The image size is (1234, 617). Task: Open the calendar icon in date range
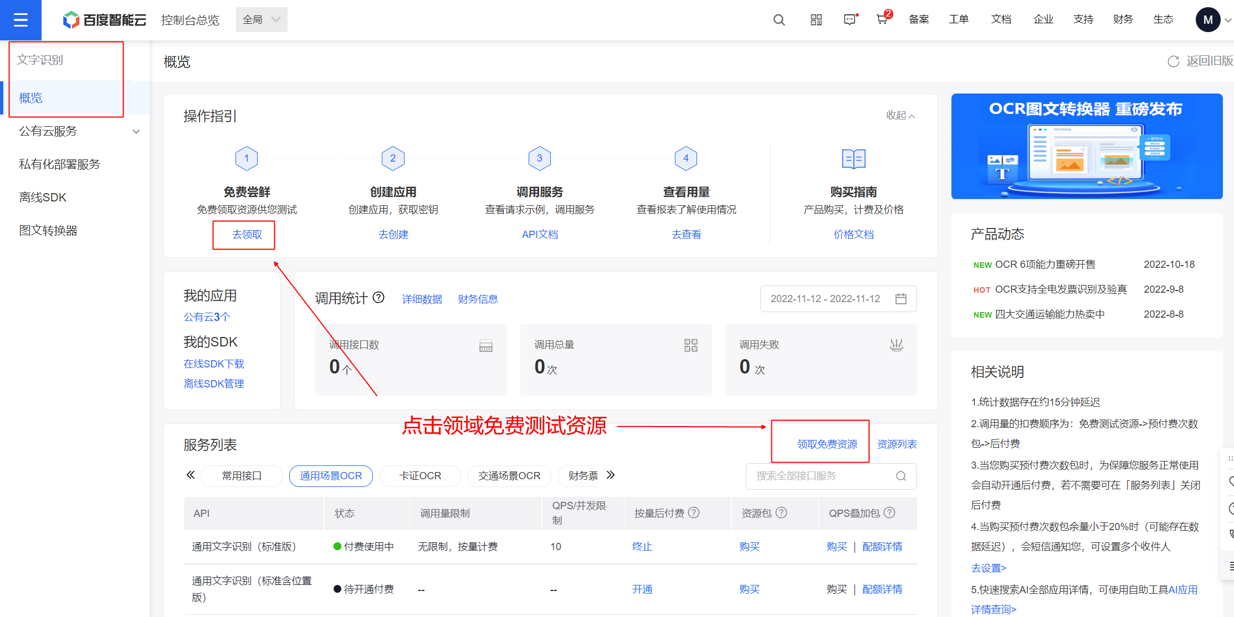(901, 299)
